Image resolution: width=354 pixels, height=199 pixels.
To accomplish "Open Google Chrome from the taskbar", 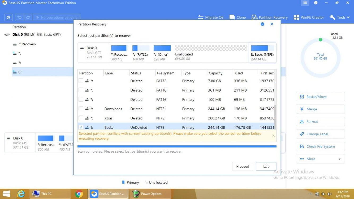I will tap(79, 194).
